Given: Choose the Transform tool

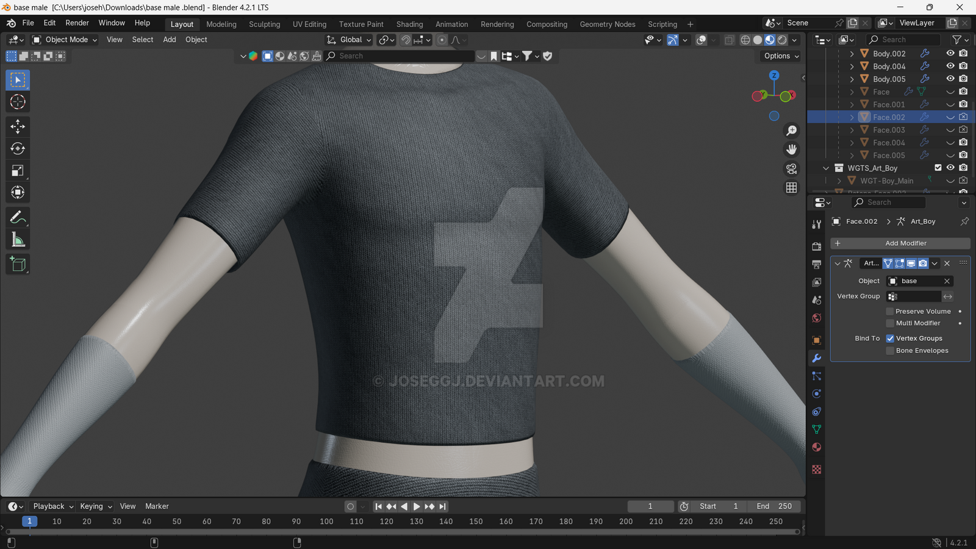Looking at the screenshot, I should pyautogui.click(x=18, y=193).
